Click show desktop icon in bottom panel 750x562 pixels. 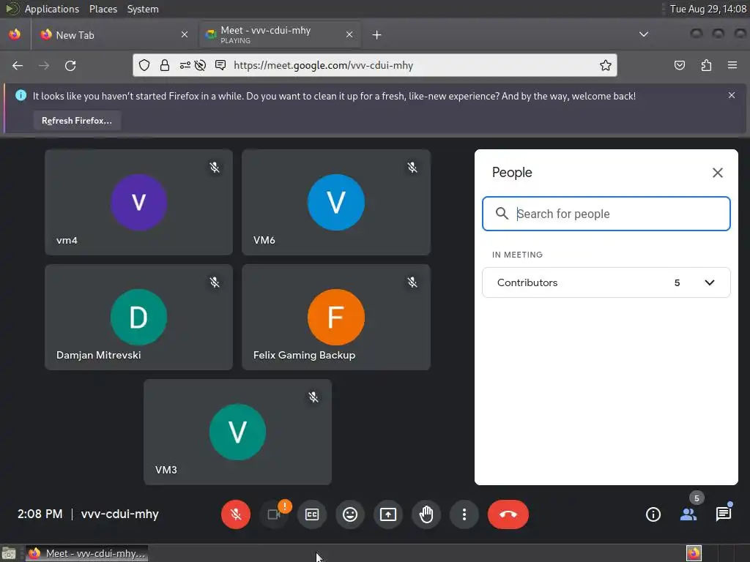point(9,553)
